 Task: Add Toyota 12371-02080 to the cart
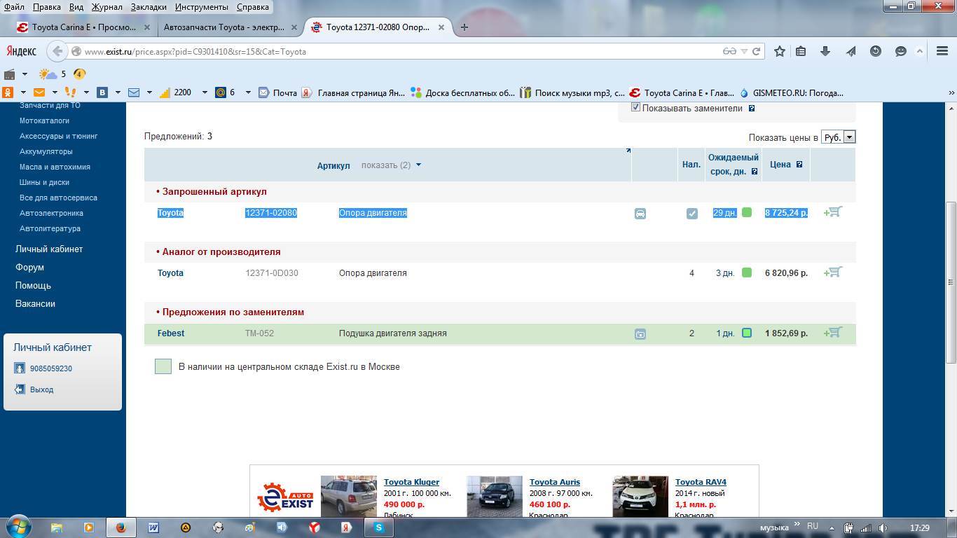[x=832, y=212]
